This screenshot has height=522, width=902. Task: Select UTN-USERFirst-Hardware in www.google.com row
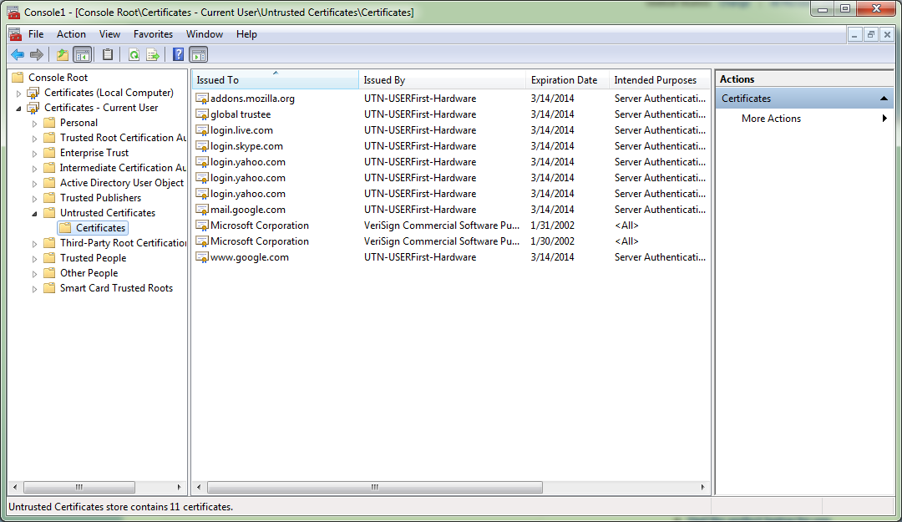420,257
